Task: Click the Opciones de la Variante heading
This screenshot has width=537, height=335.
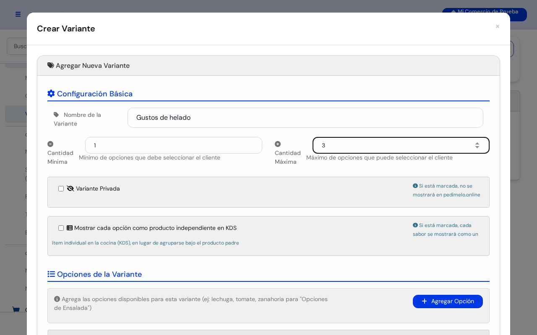Action: [99, 274]
